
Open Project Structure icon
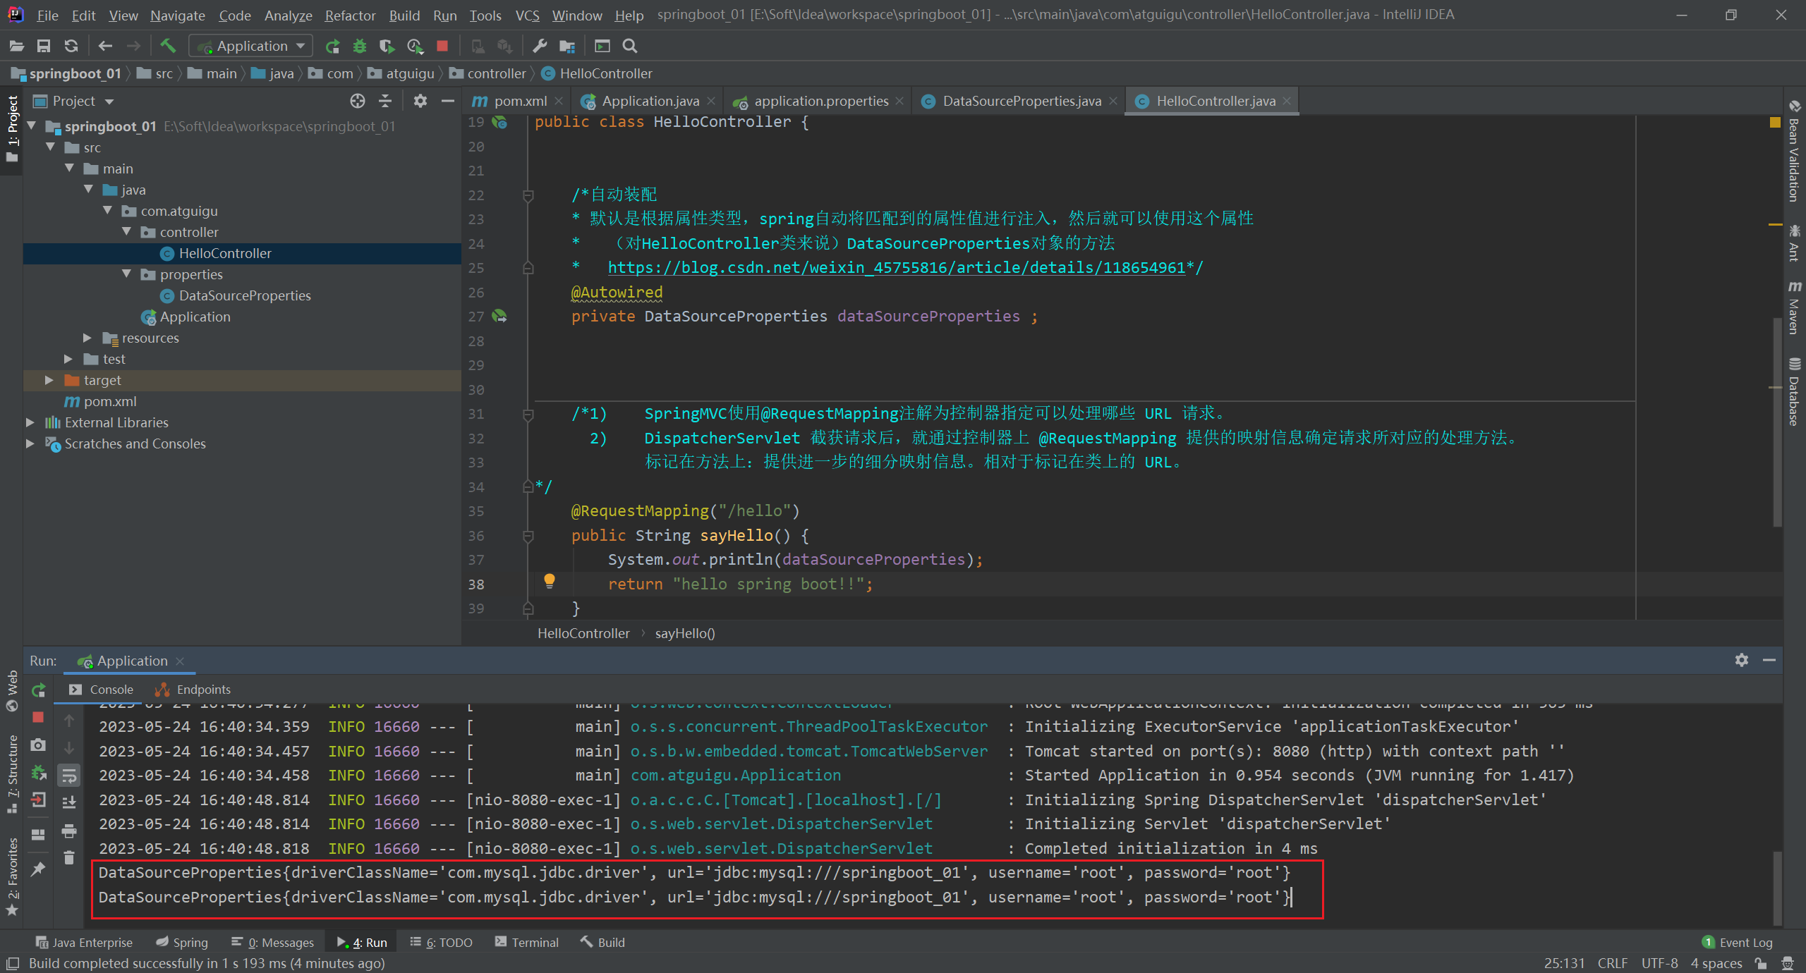[x=567, y=46]
